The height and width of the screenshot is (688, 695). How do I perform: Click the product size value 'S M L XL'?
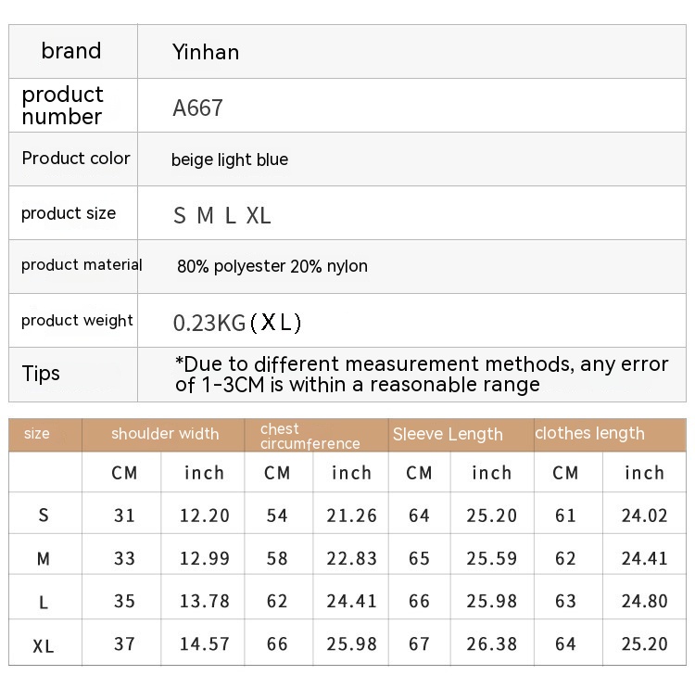(222, 216)
